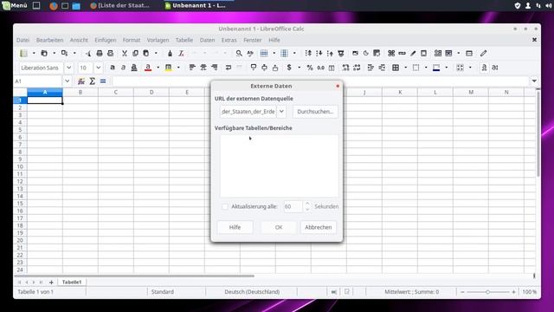This screenshot has width=554, height=312.
Task: Click the volume icon in system tray
Action: 549,5
